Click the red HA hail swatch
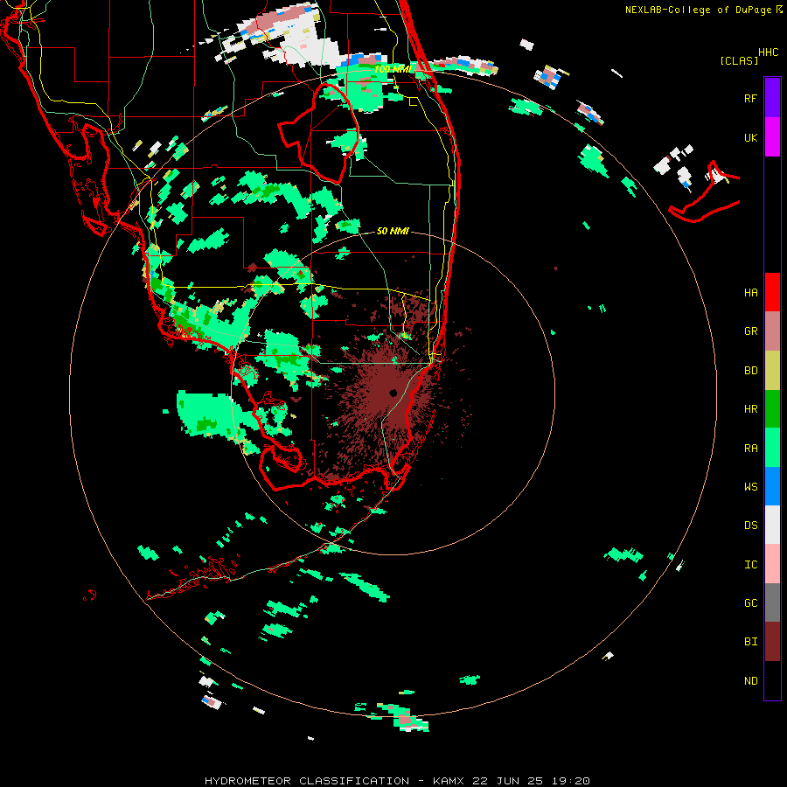The height and width of the screenshot is (787, 787). click(x=772, y=292)
